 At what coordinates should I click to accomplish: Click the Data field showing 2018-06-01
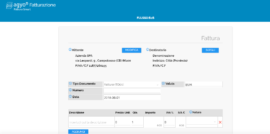coord(132,97)
